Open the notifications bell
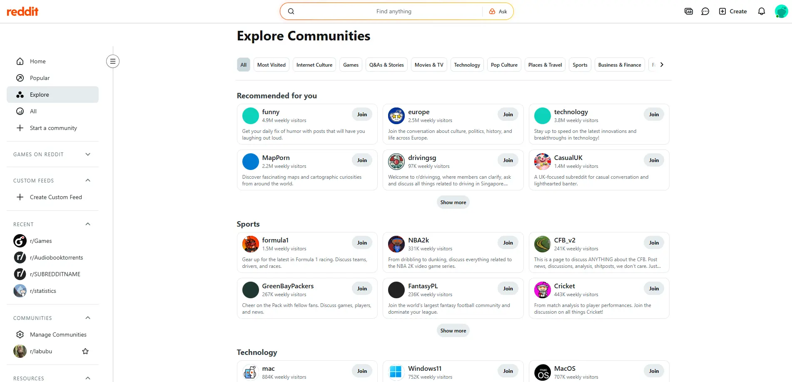This screenshot has height=382, width=792. click(761, 12)
